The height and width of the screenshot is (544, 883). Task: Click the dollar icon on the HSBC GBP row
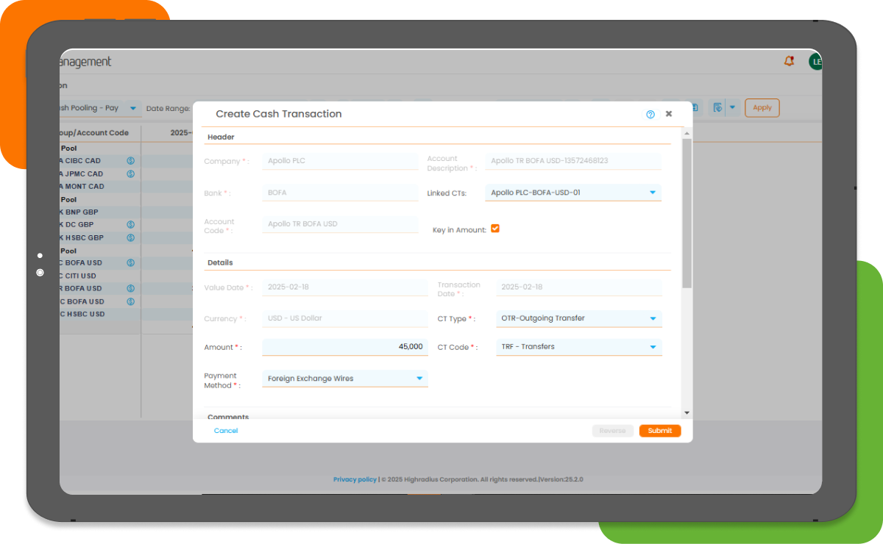[130, 238]
